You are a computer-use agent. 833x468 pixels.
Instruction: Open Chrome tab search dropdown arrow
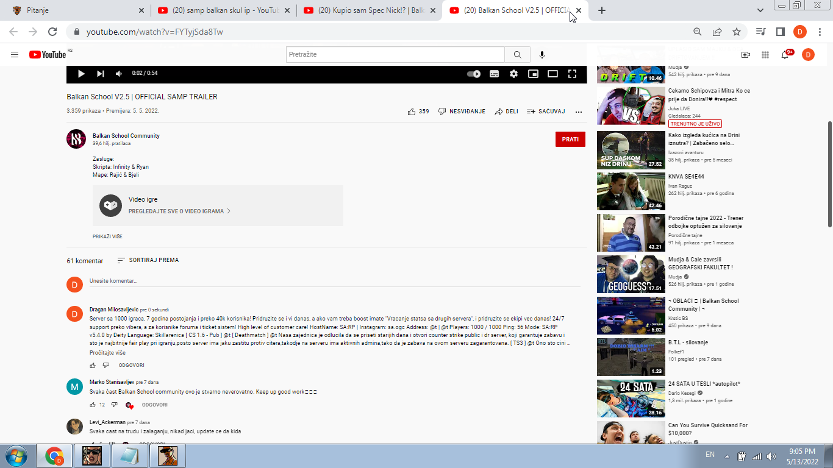[760, 10]
